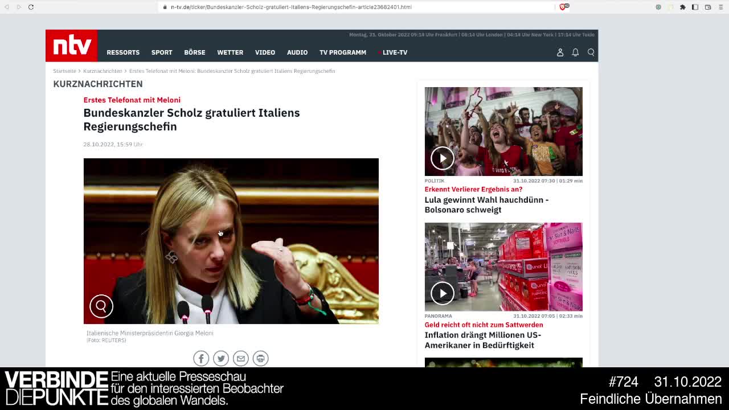Click the caption Italienische Ministerpräsidentin Giorgia Meloni
Screen dimensions: 729x410
click(150, 333)
